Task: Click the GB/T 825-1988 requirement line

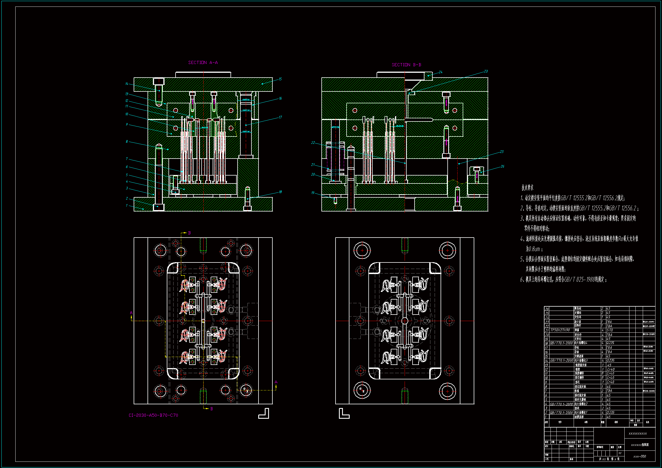Action: (564, 279)
